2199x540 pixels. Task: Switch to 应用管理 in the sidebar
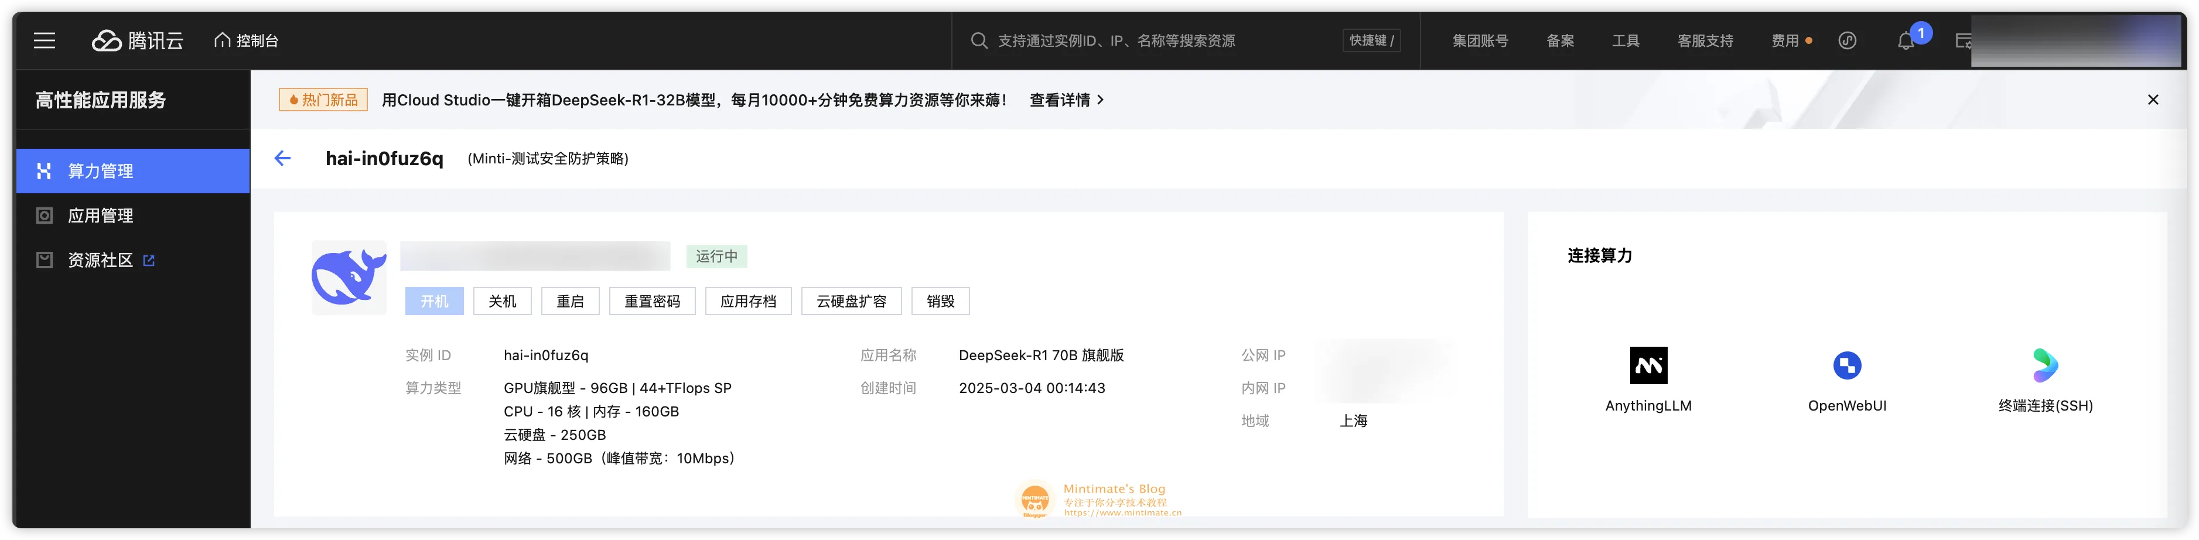(100, 215)
